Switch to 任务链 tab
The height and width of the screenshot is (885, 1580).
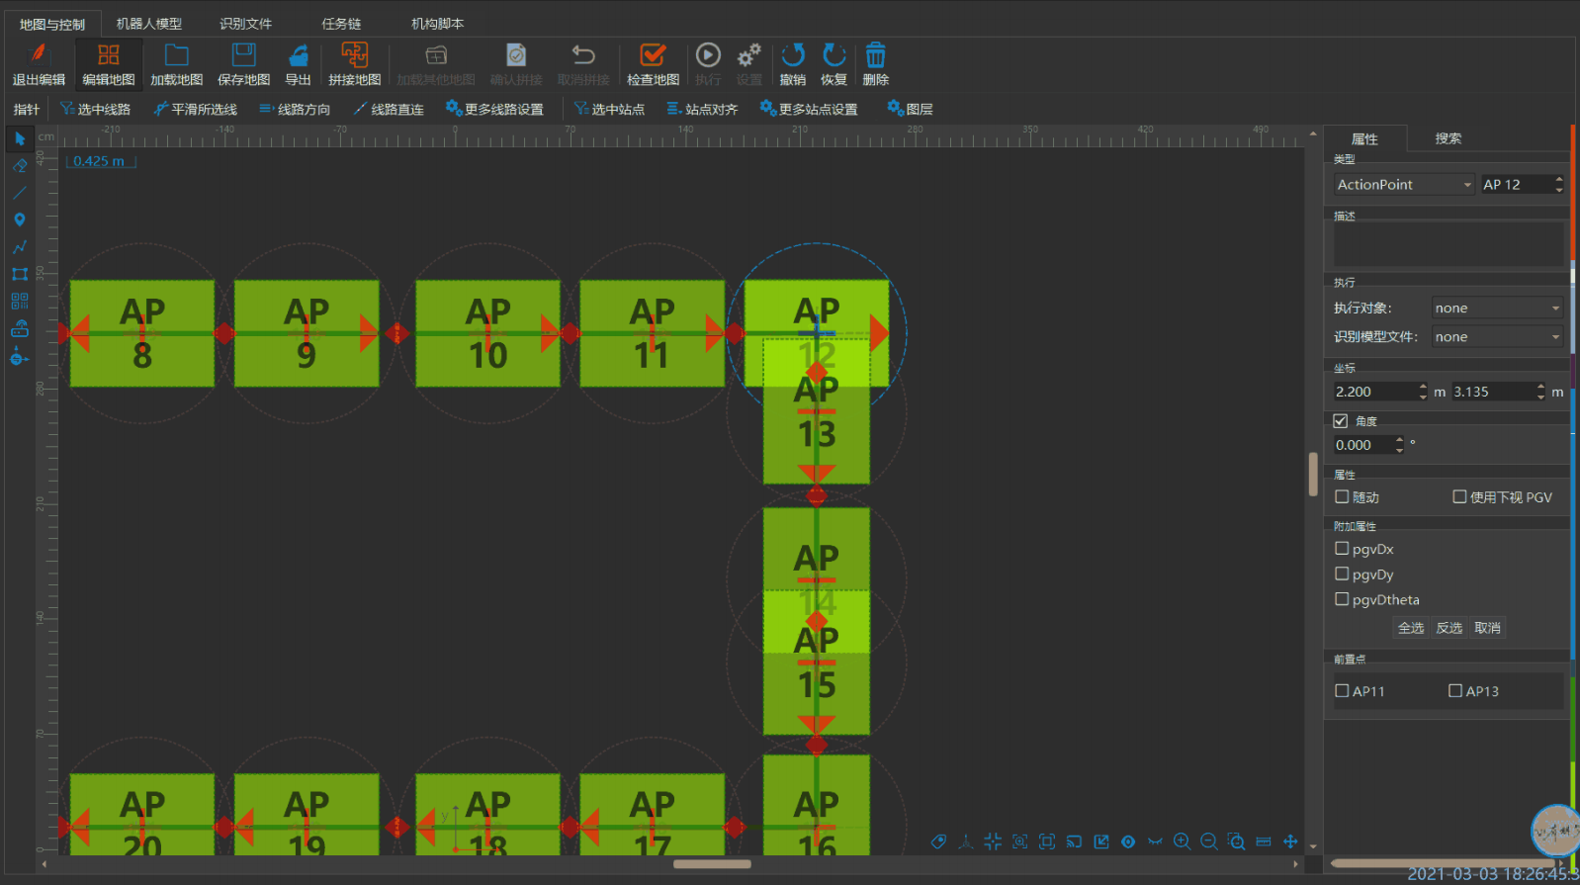(341, 24)
